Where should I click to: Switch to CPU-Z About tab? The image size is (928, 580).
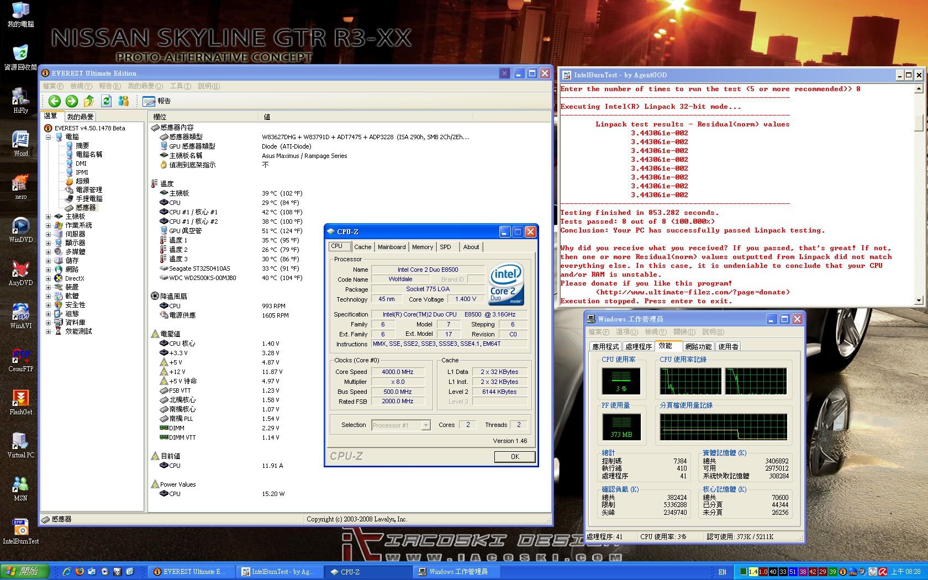pos(471,247)
